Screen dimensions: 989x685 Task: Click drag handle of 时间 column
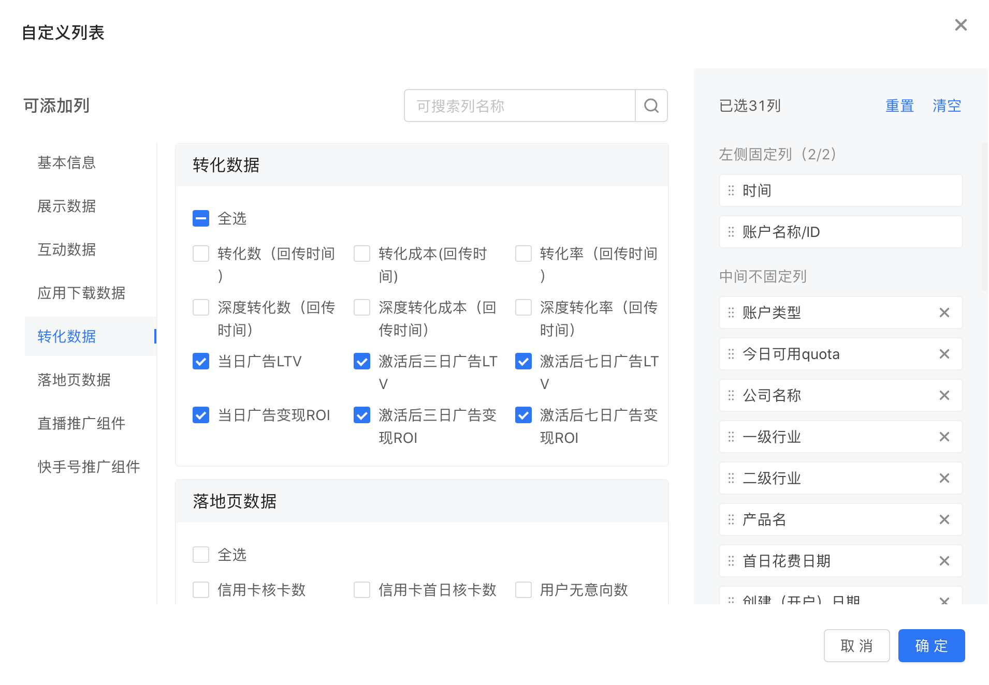point(731,190)
